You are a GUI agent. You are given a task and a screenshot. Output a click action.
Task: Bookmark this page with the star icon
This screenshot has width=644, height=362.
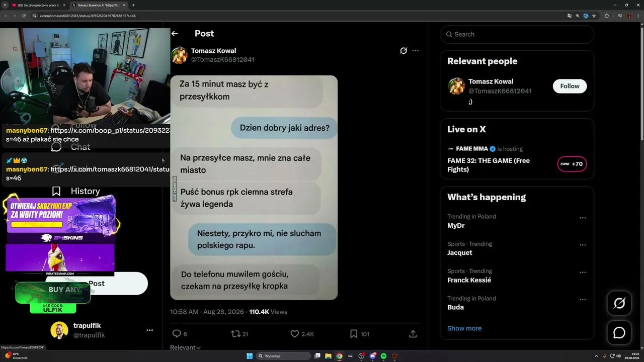594,16
